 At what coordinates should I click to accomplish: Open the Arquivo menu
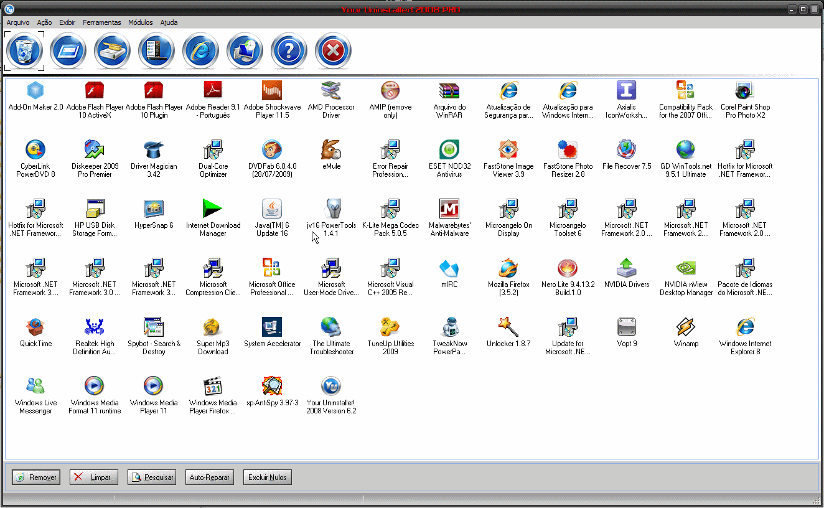tap(18, 22)
